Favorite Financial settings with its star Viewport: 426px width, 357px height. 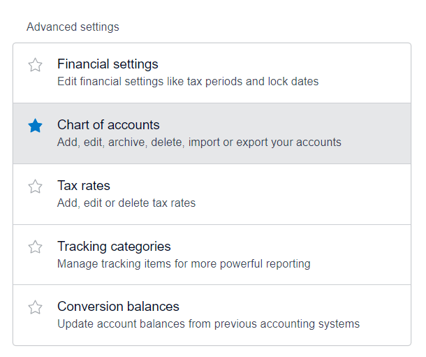pos(36,65)
